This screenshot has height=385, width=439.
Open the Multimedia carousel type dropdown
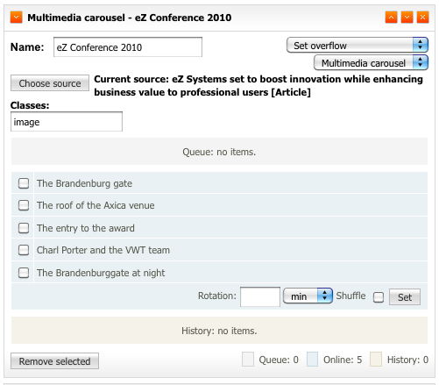(x=371, y=63)
